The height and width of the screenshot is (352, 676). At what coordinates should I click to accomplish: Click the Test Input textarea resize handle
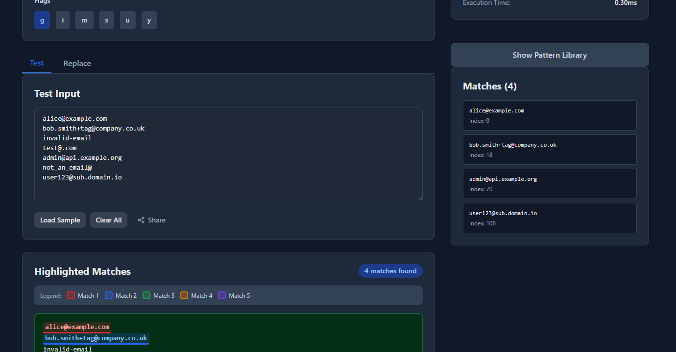click(419, 198)
